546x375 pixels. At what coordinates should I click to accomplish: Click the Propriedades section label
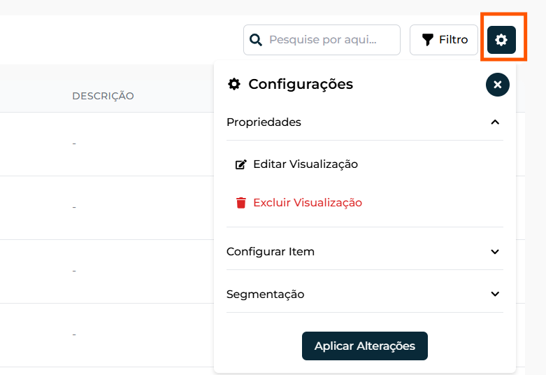click(264, 122)
